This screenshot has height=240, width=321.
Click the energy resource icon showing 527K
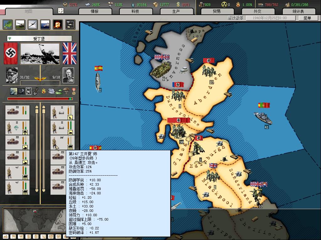click(x=65, y=4)
